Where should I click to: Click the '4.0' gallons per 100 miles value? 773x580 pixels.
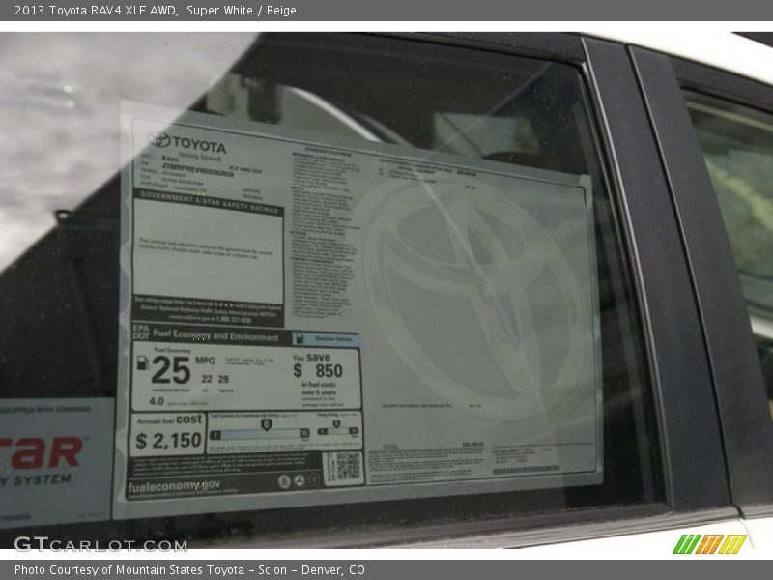[157, 401]
